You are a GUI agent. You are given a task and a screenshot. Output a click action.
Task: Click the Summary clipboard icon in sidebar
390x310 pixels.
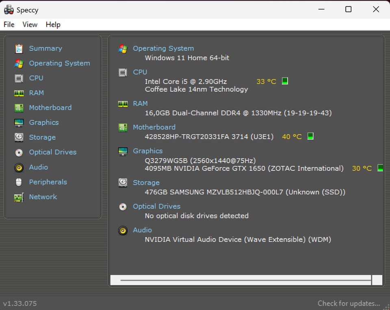pos(19,49)
